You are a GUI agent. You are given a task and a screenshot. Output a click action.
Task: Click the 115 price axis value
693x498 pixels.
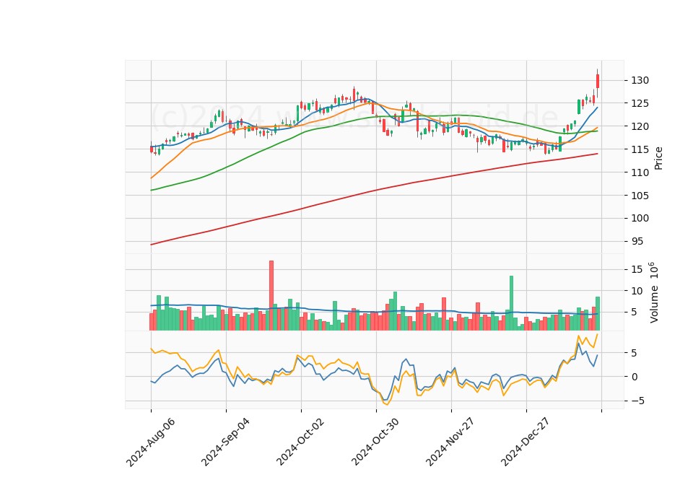click(640, 149)
